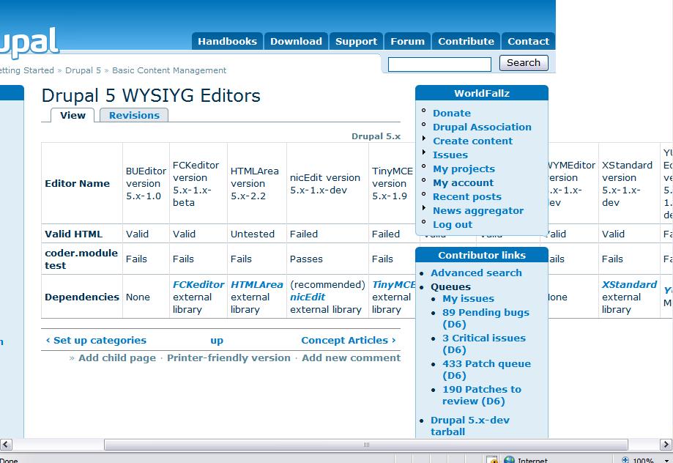Expand the News aggregator arrow

tap(423, 208)
